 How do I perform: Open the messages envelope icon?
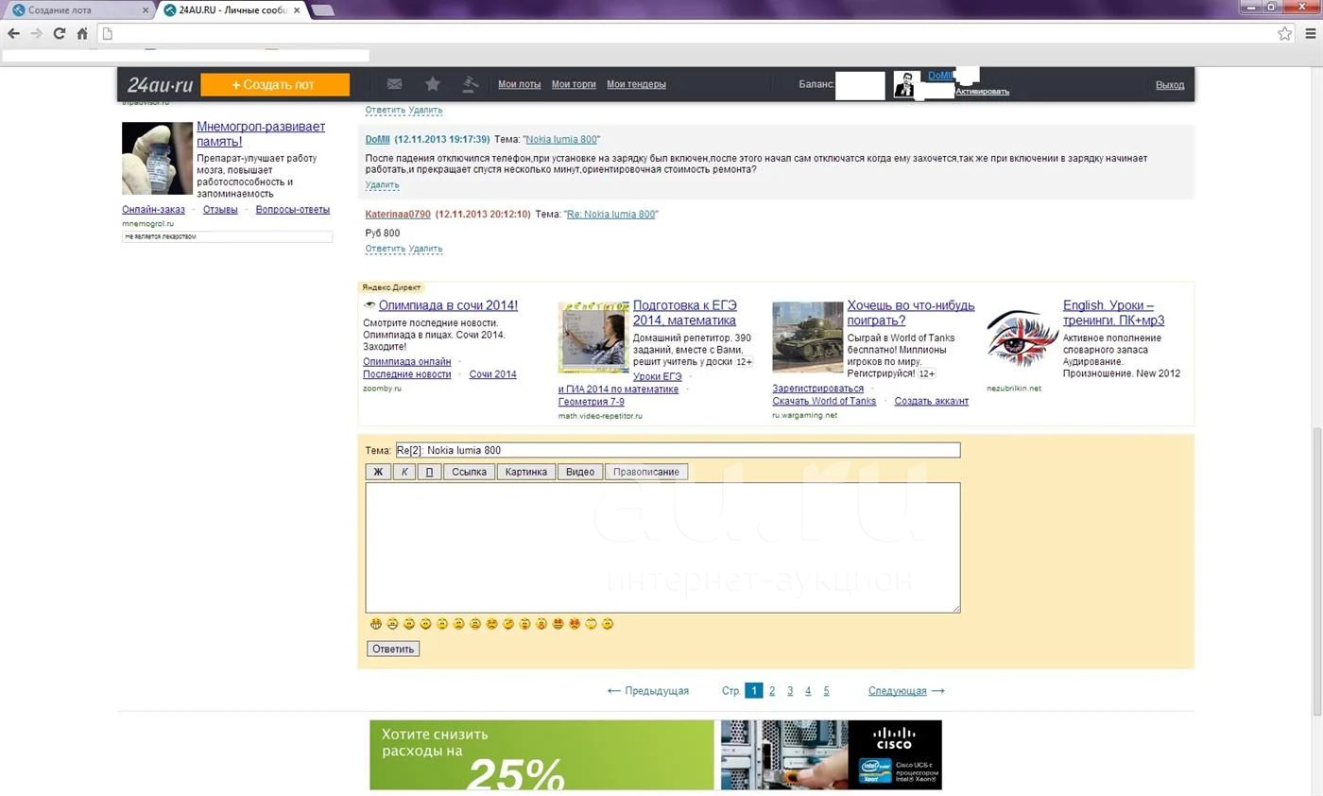click(x=394, y=84)
